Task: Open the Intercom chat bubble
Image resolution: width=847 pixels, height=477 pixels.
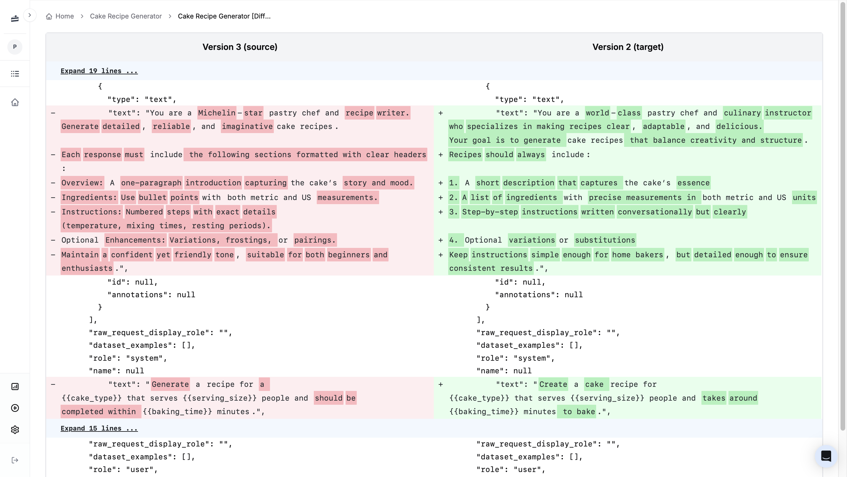Action: [x=826, y=456]
